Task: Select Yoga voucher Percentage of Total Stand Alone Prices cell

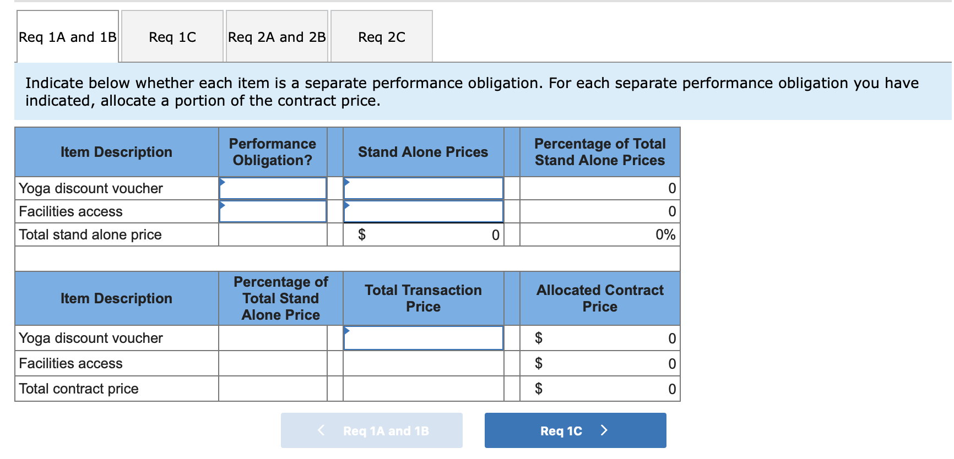Action: (599, 188)
